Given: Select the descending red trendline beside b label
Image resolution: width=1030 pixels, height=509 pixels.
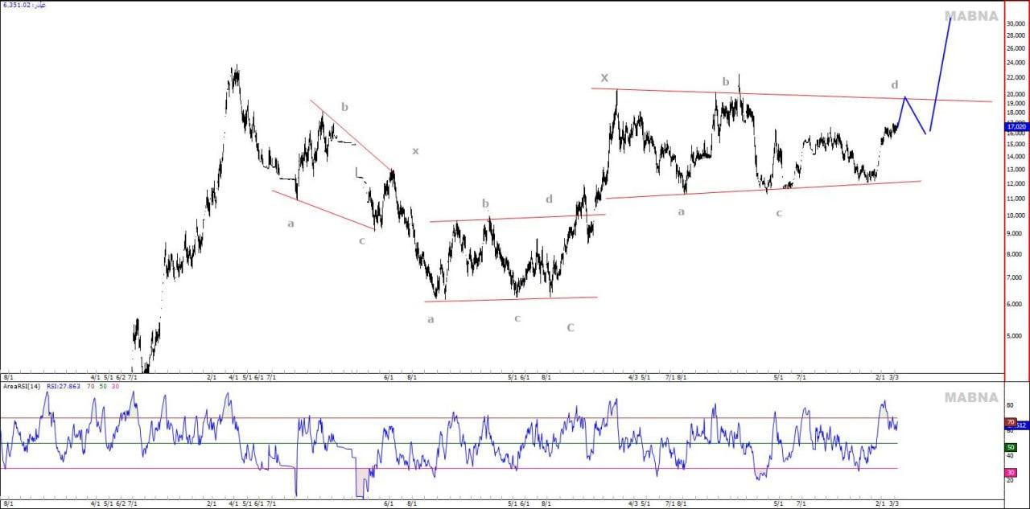Looking at the screenshot, I should (x=351, y=135).
